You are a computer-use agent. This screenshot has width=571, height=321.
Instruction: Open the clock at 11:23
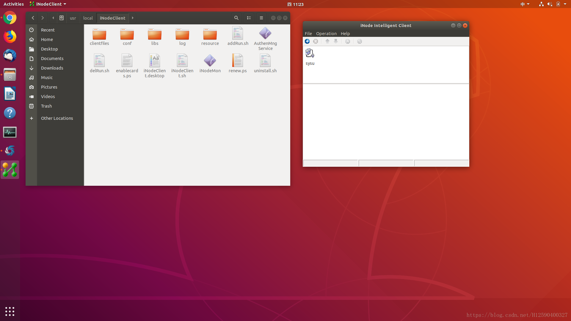296,4
